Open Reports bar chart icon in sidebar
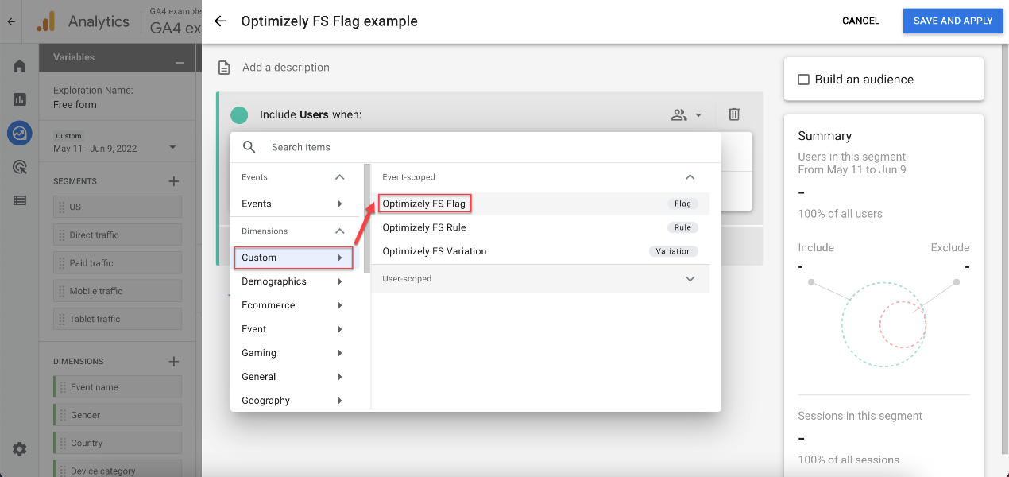 pos(20,99)
